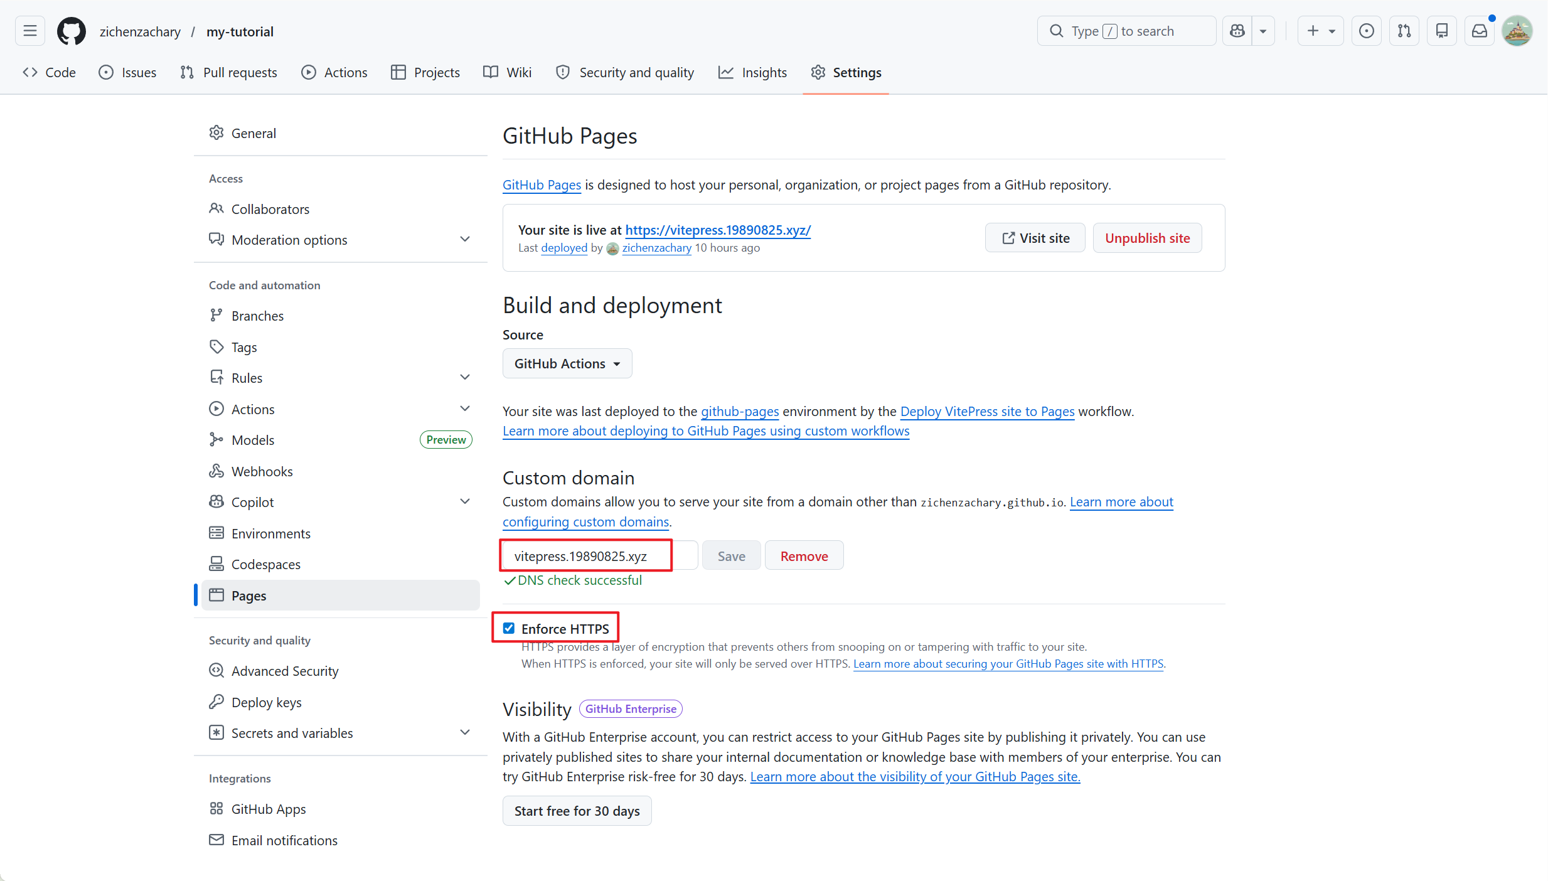The height and width of the screenshot is (881, 1548).
Task: Click the models icon beside Models
Action: (x=216, y=439)
